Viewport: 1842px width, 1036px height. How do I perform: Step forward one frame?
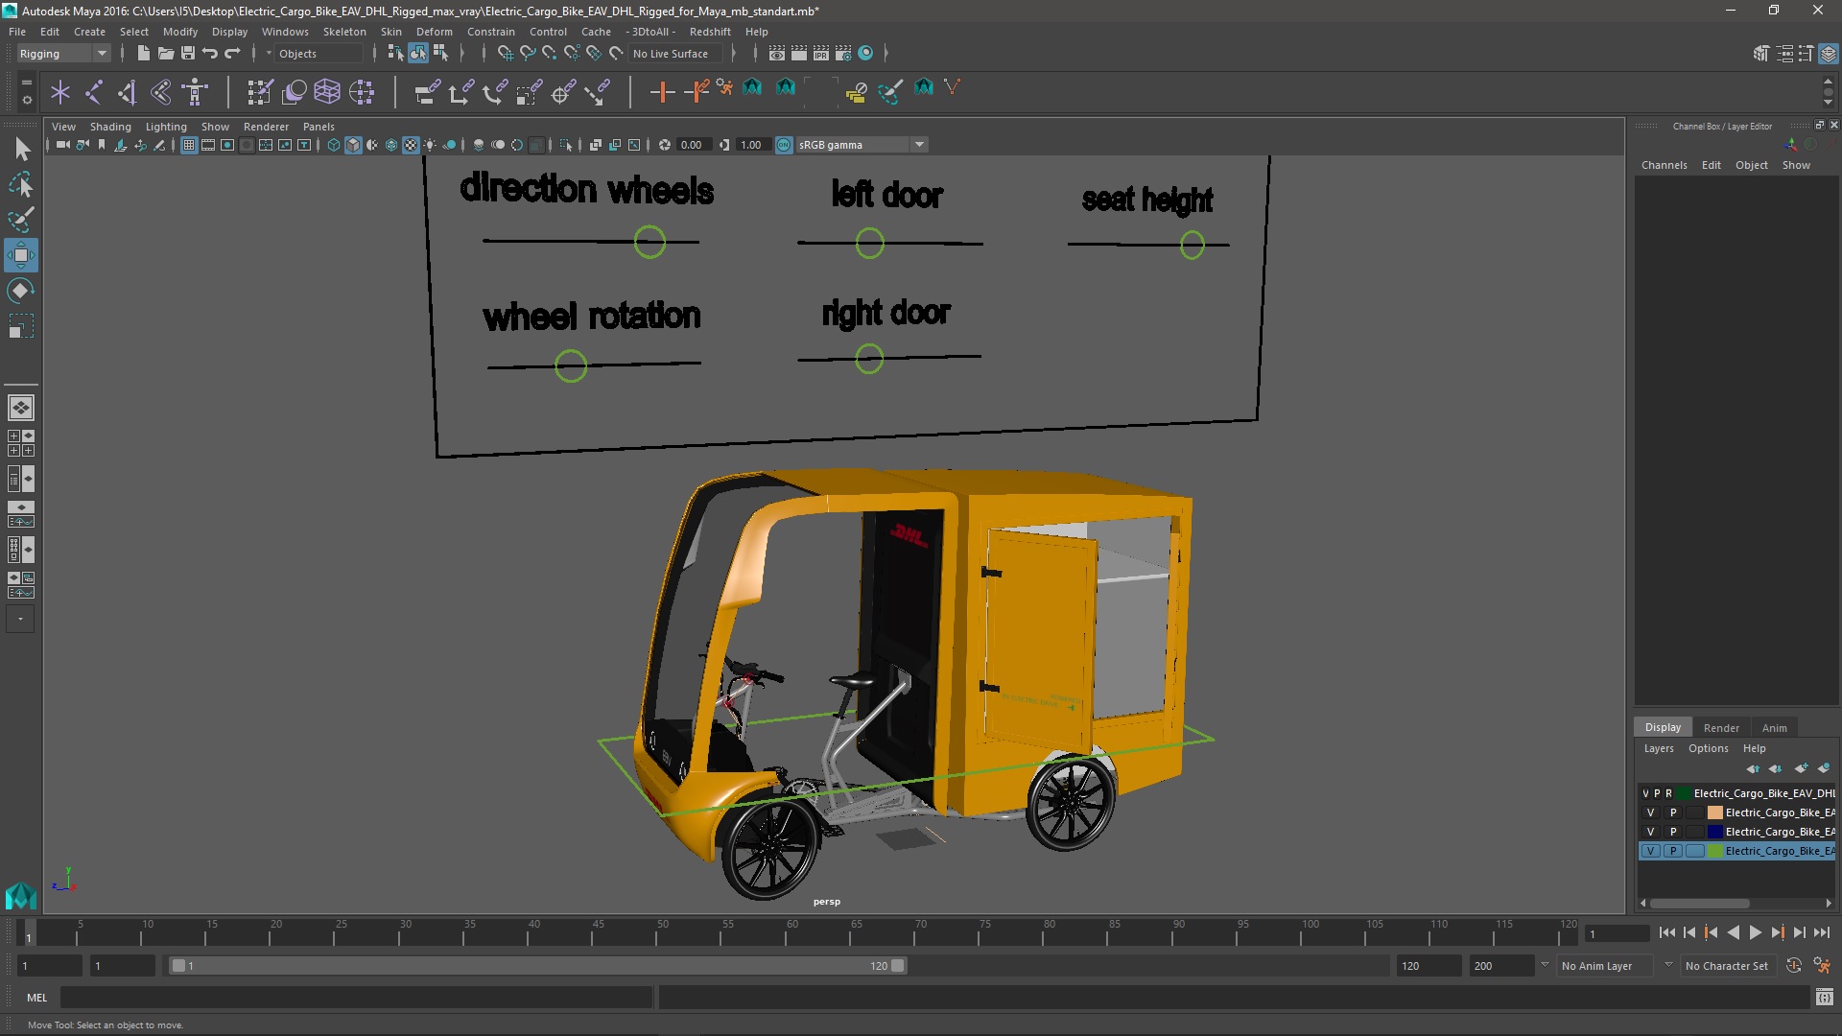click(1799, 932)
